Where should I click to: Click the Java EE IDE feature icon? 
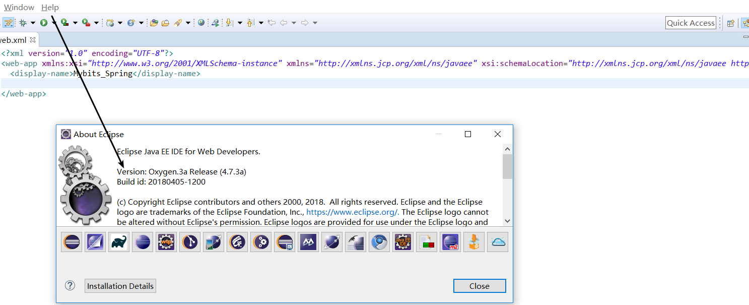[x=402, y=241]
